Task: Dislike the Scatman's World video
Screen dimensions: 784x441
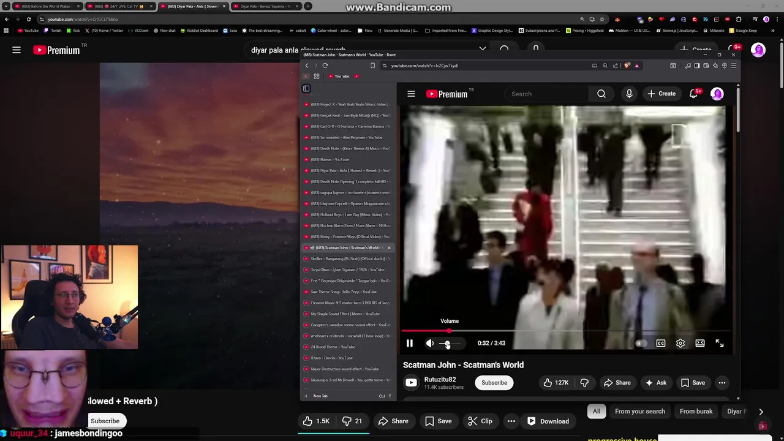Action: coord(584,383)
